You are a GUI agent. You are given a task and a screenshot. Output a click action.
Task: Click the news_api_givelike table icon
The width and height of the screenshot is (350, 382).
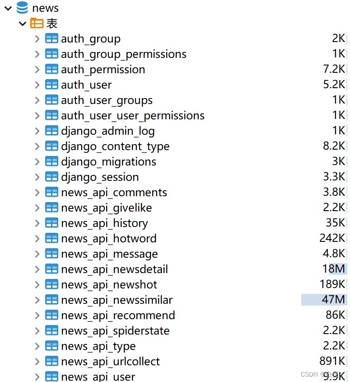coord(51,208)
